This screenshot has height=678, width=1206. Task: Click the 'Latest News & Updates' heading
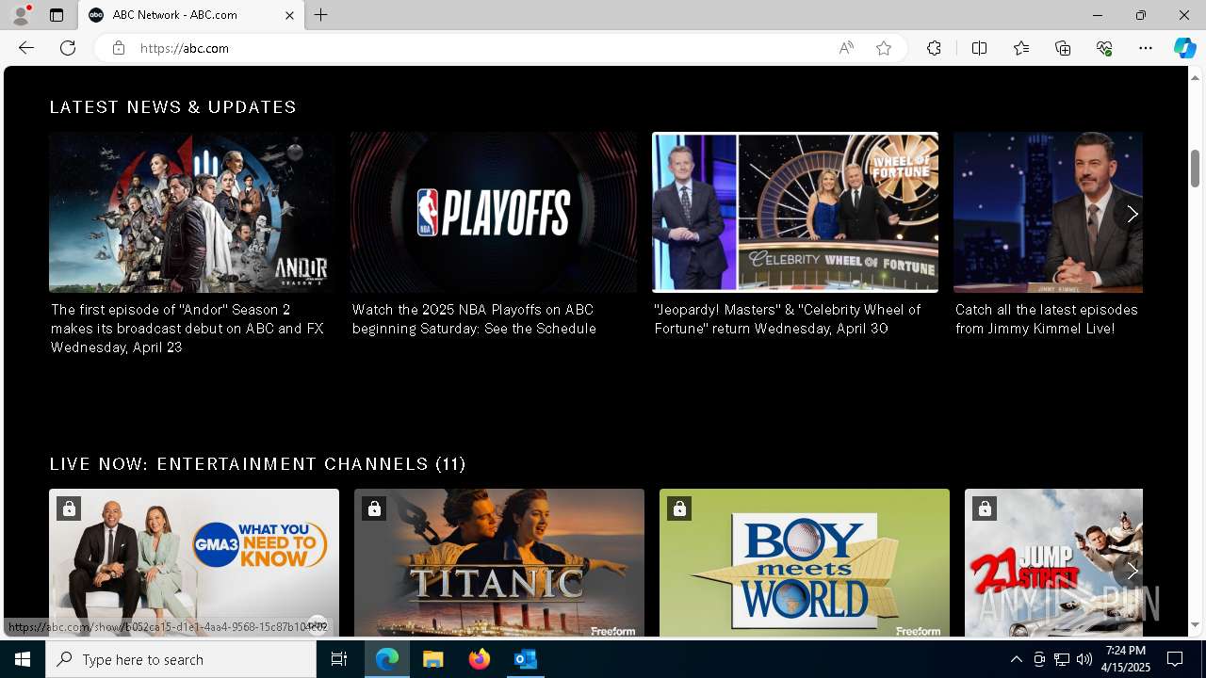coord(173,107)
